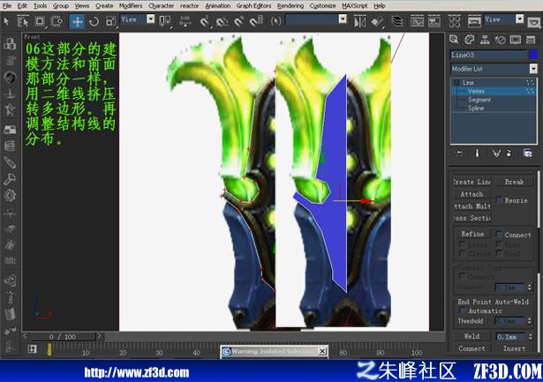Switch to the Create command panel
This screenshot has height=382, width=543.
click(454, 40)
